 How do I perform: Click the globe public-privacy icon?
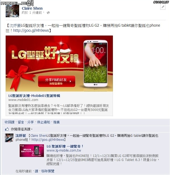48,13
